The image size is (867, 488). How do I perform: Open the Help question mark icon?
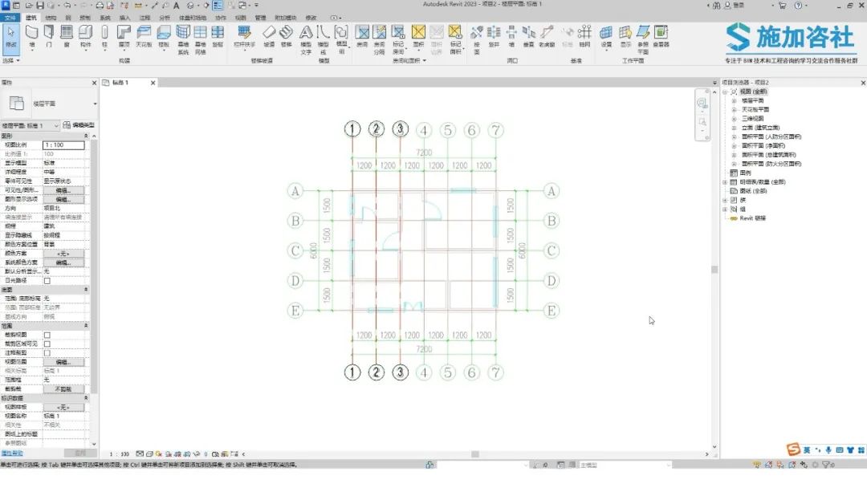(x=798, y=5)
